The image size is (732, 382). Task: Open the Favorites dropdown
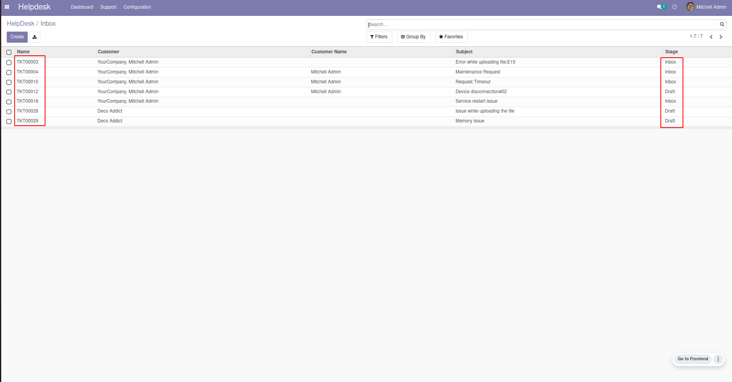pos(451,37)
